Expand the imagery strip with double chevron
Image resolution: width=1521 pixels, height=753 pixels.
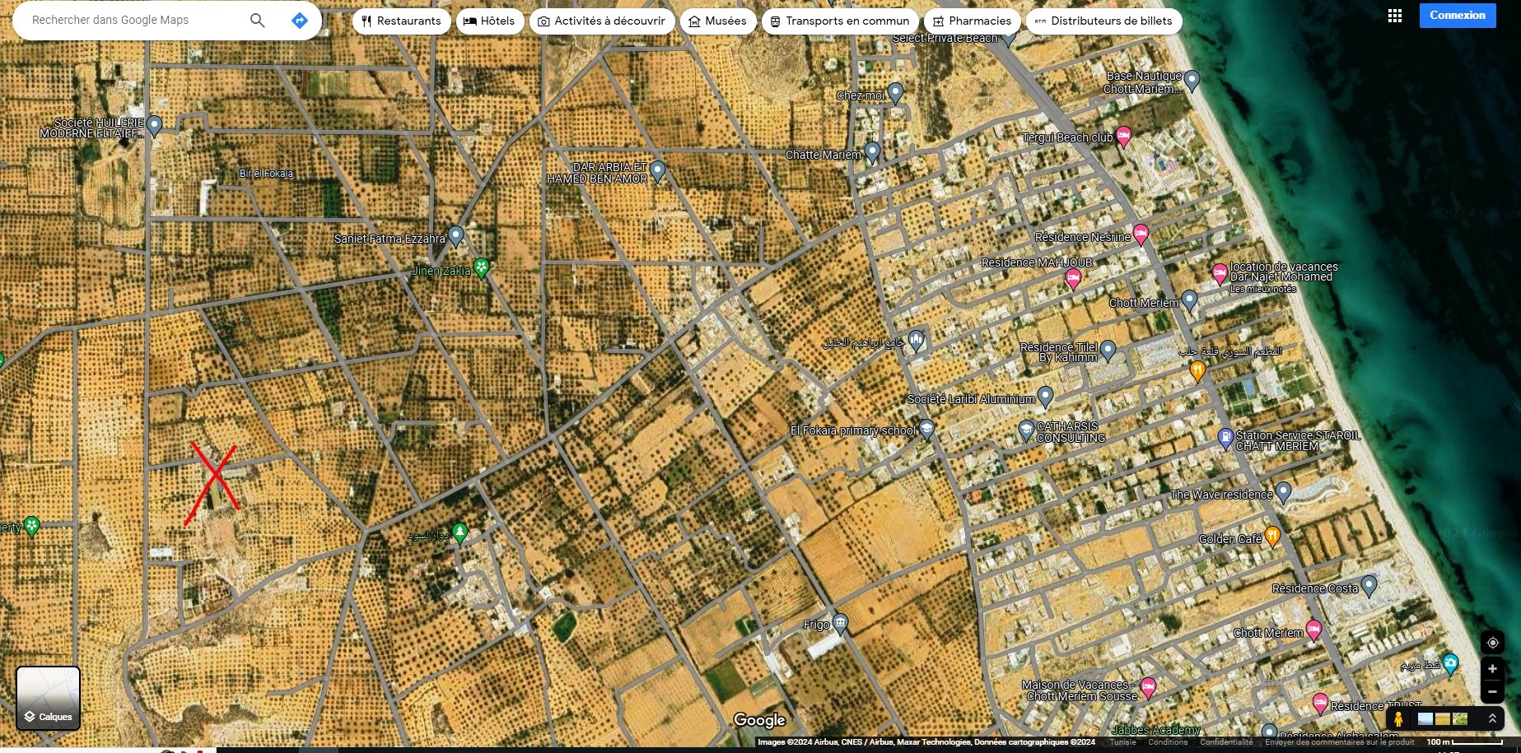point(1491,718)
